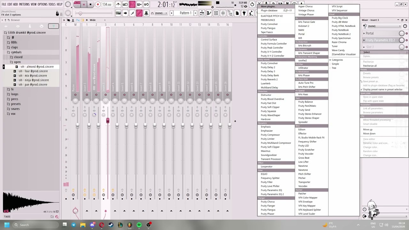The height and width of the screenshot is (230, 409).
Task: Open Windows Start menu
Action: click(7, 225)
